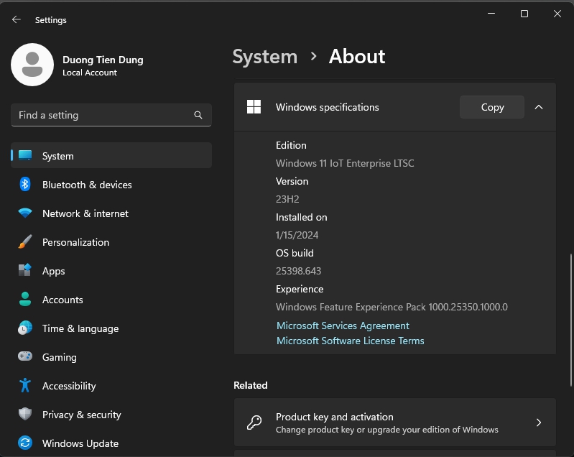
Task: Collapse the Windows specifications section
Action: 539,107
